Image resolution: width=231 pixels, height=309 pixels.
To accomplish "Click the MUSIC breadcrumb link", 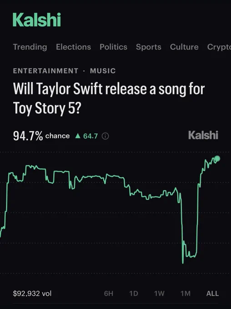I will click(x=103, y=71).
